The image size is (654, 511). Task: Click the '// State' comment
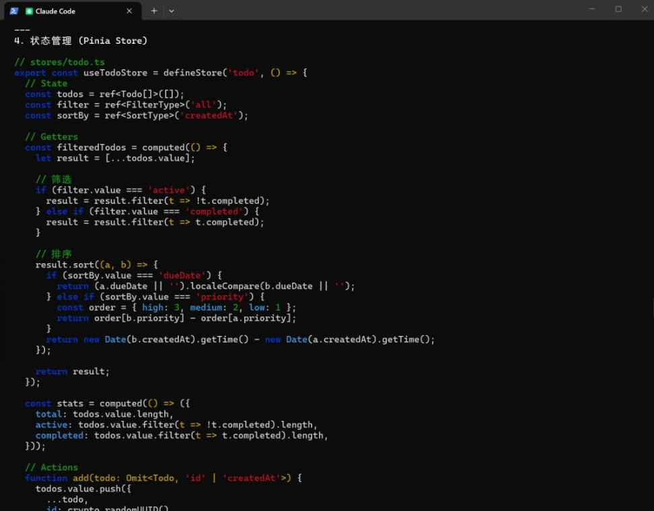[x=46, y=83]
